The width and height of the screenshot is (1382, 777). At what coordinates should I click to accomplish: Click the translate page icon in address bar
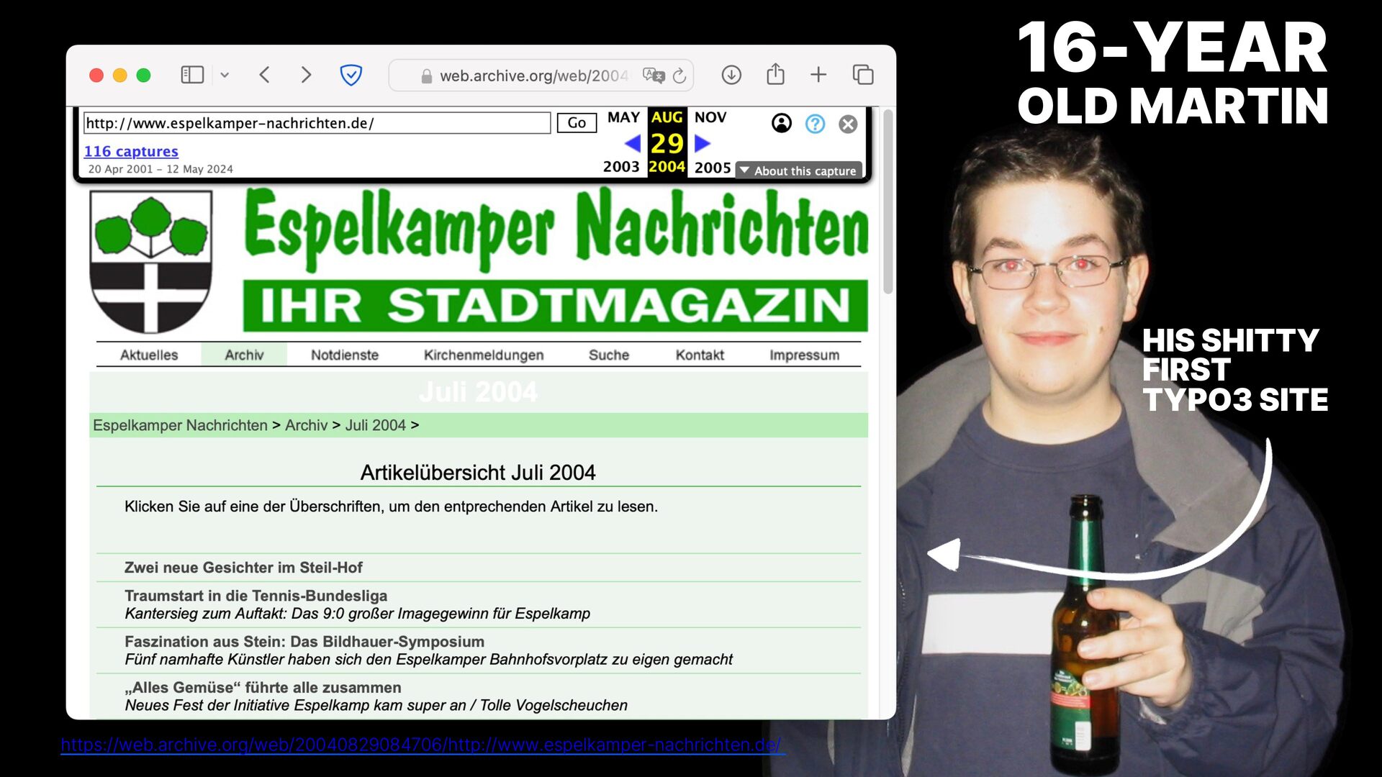(653, 76)
